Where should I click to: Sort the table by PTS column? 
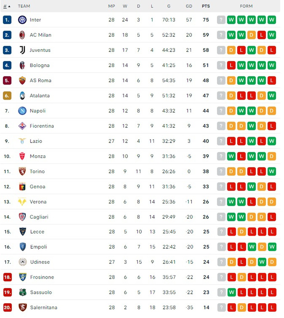(206, 6)
